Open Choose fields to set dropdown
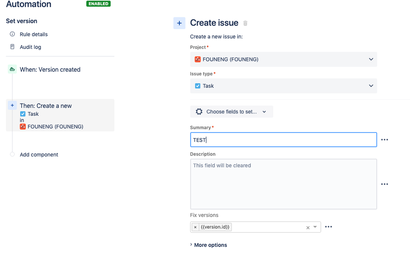The height and width of the screenshot is (258, 410). point(231,112)
